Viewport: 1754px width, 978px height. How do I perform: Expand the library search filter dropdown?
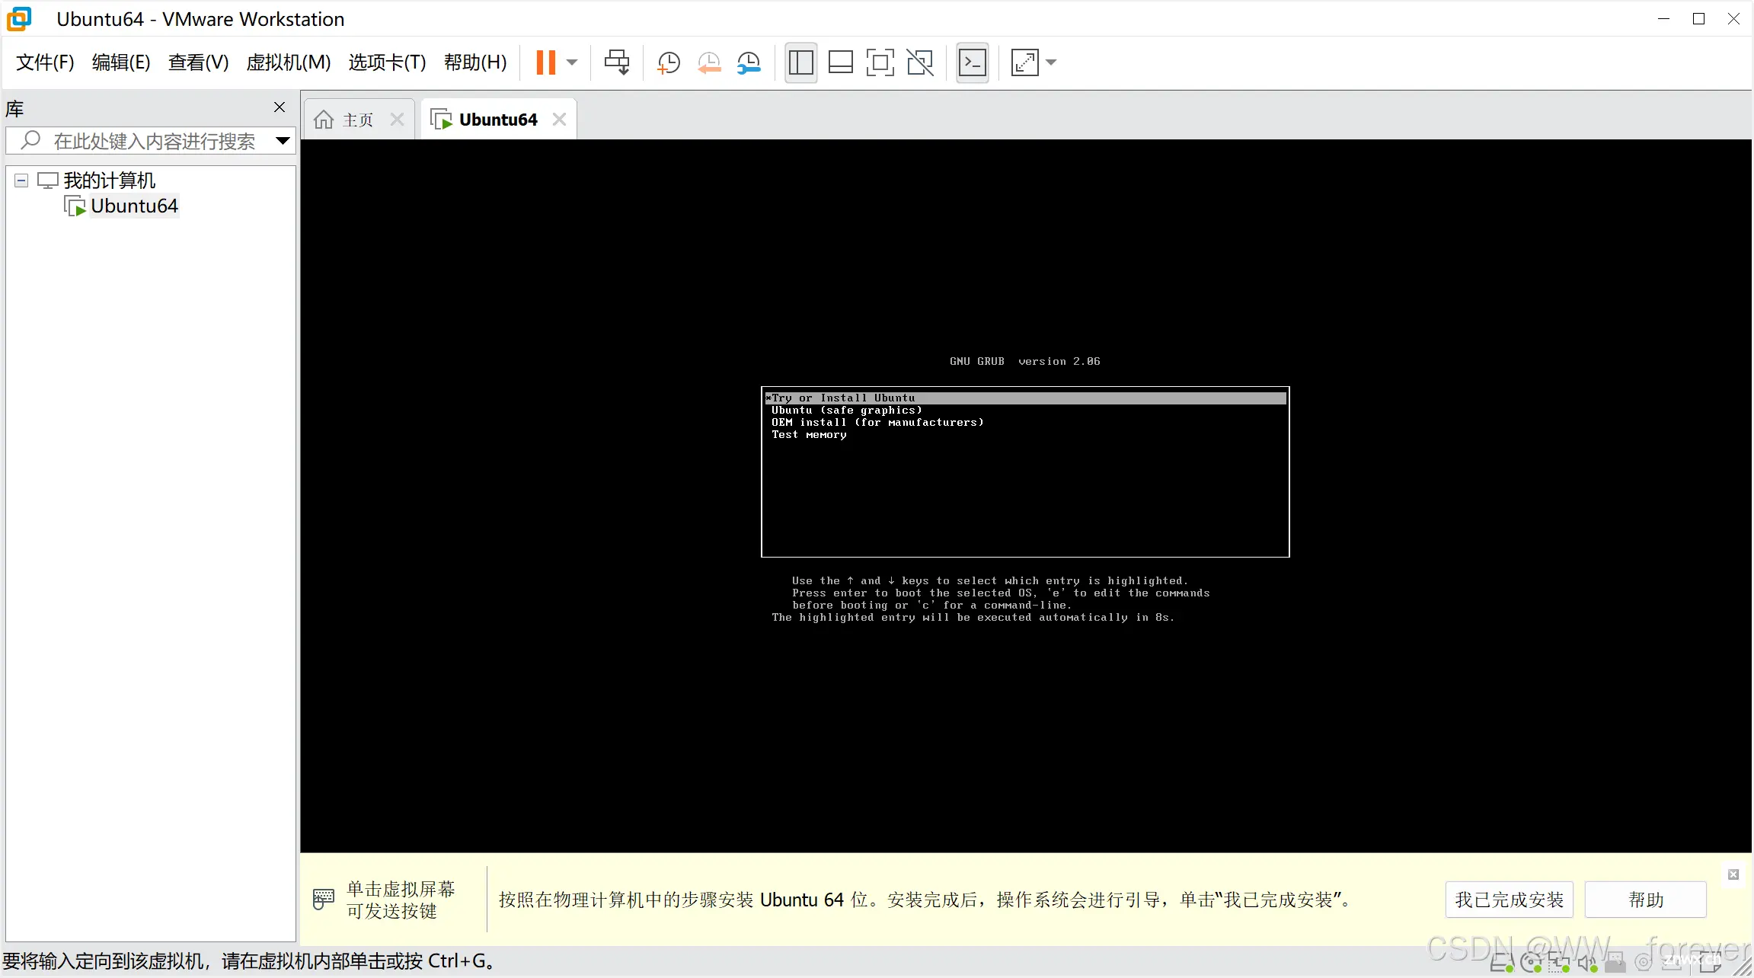(x=283, y=141)
